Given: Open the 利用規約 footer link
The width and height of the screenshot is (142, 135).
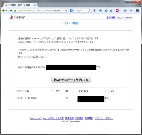Looking at the screenshot, I should tap(89, 118).
